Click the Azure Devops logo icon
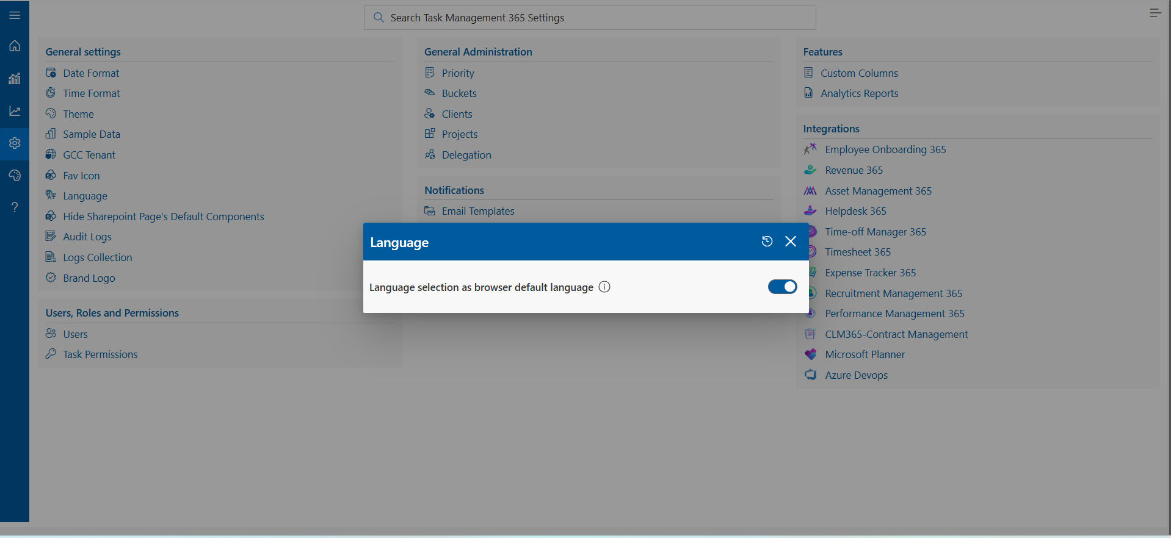 point(810,375)
